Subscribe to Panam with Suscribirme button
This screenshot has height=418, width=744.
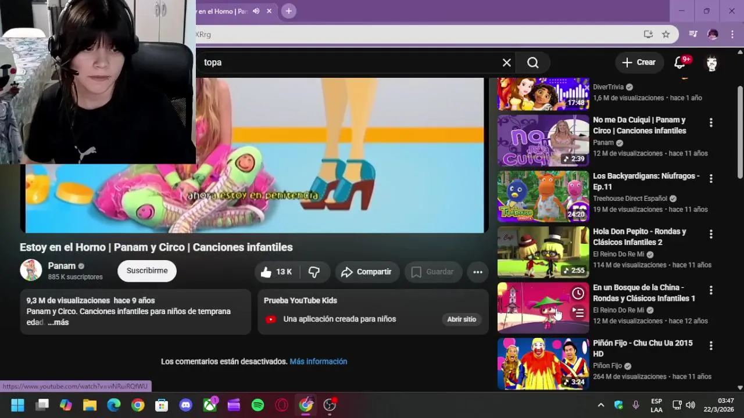pos(147,271)
